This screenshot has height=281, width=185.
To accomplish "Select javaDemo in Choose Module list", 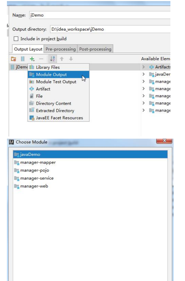I will pos(90,154).
